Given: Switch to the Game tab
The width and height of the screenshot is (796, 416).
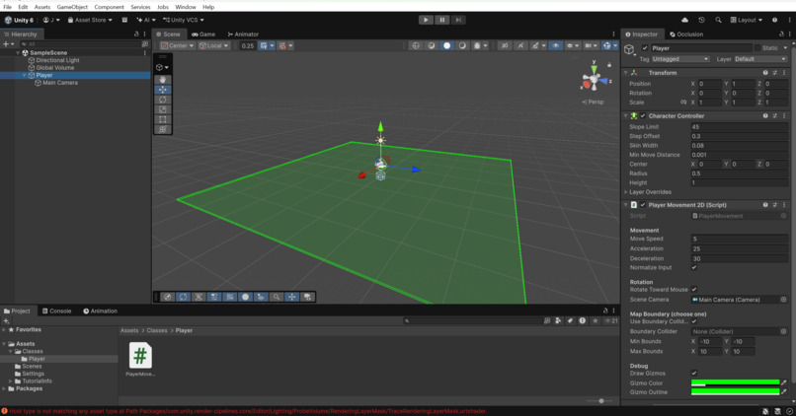Looking at the screenshot, I should click(x=203, y=34).
